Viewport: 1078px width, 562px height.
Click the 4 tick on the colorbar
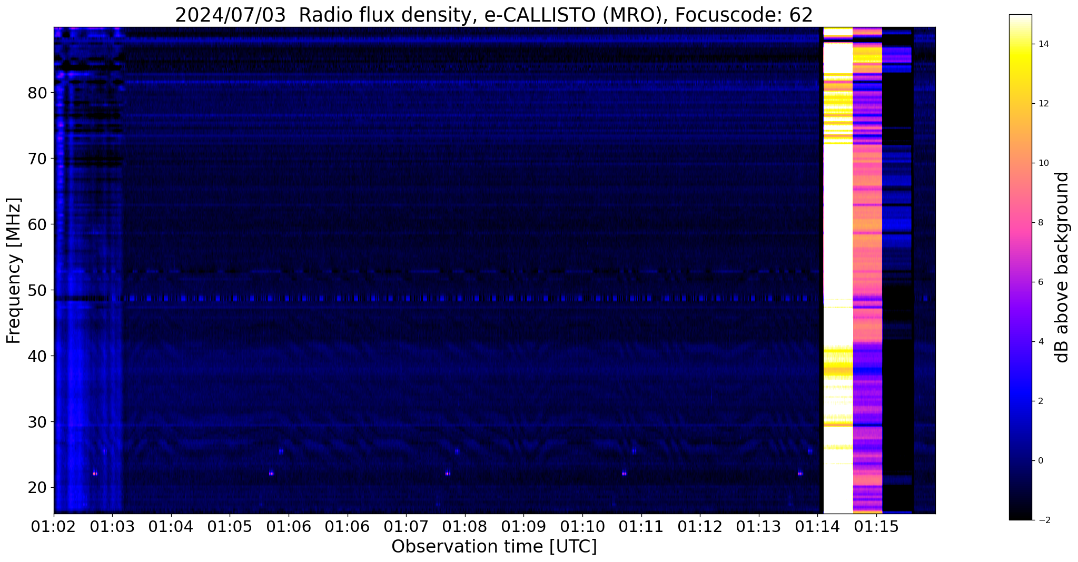[1040, 342]
